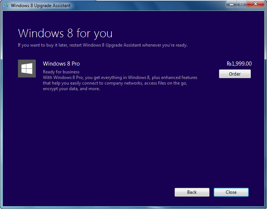Click the 'If you want to buy it later' note

coord(103,45)
